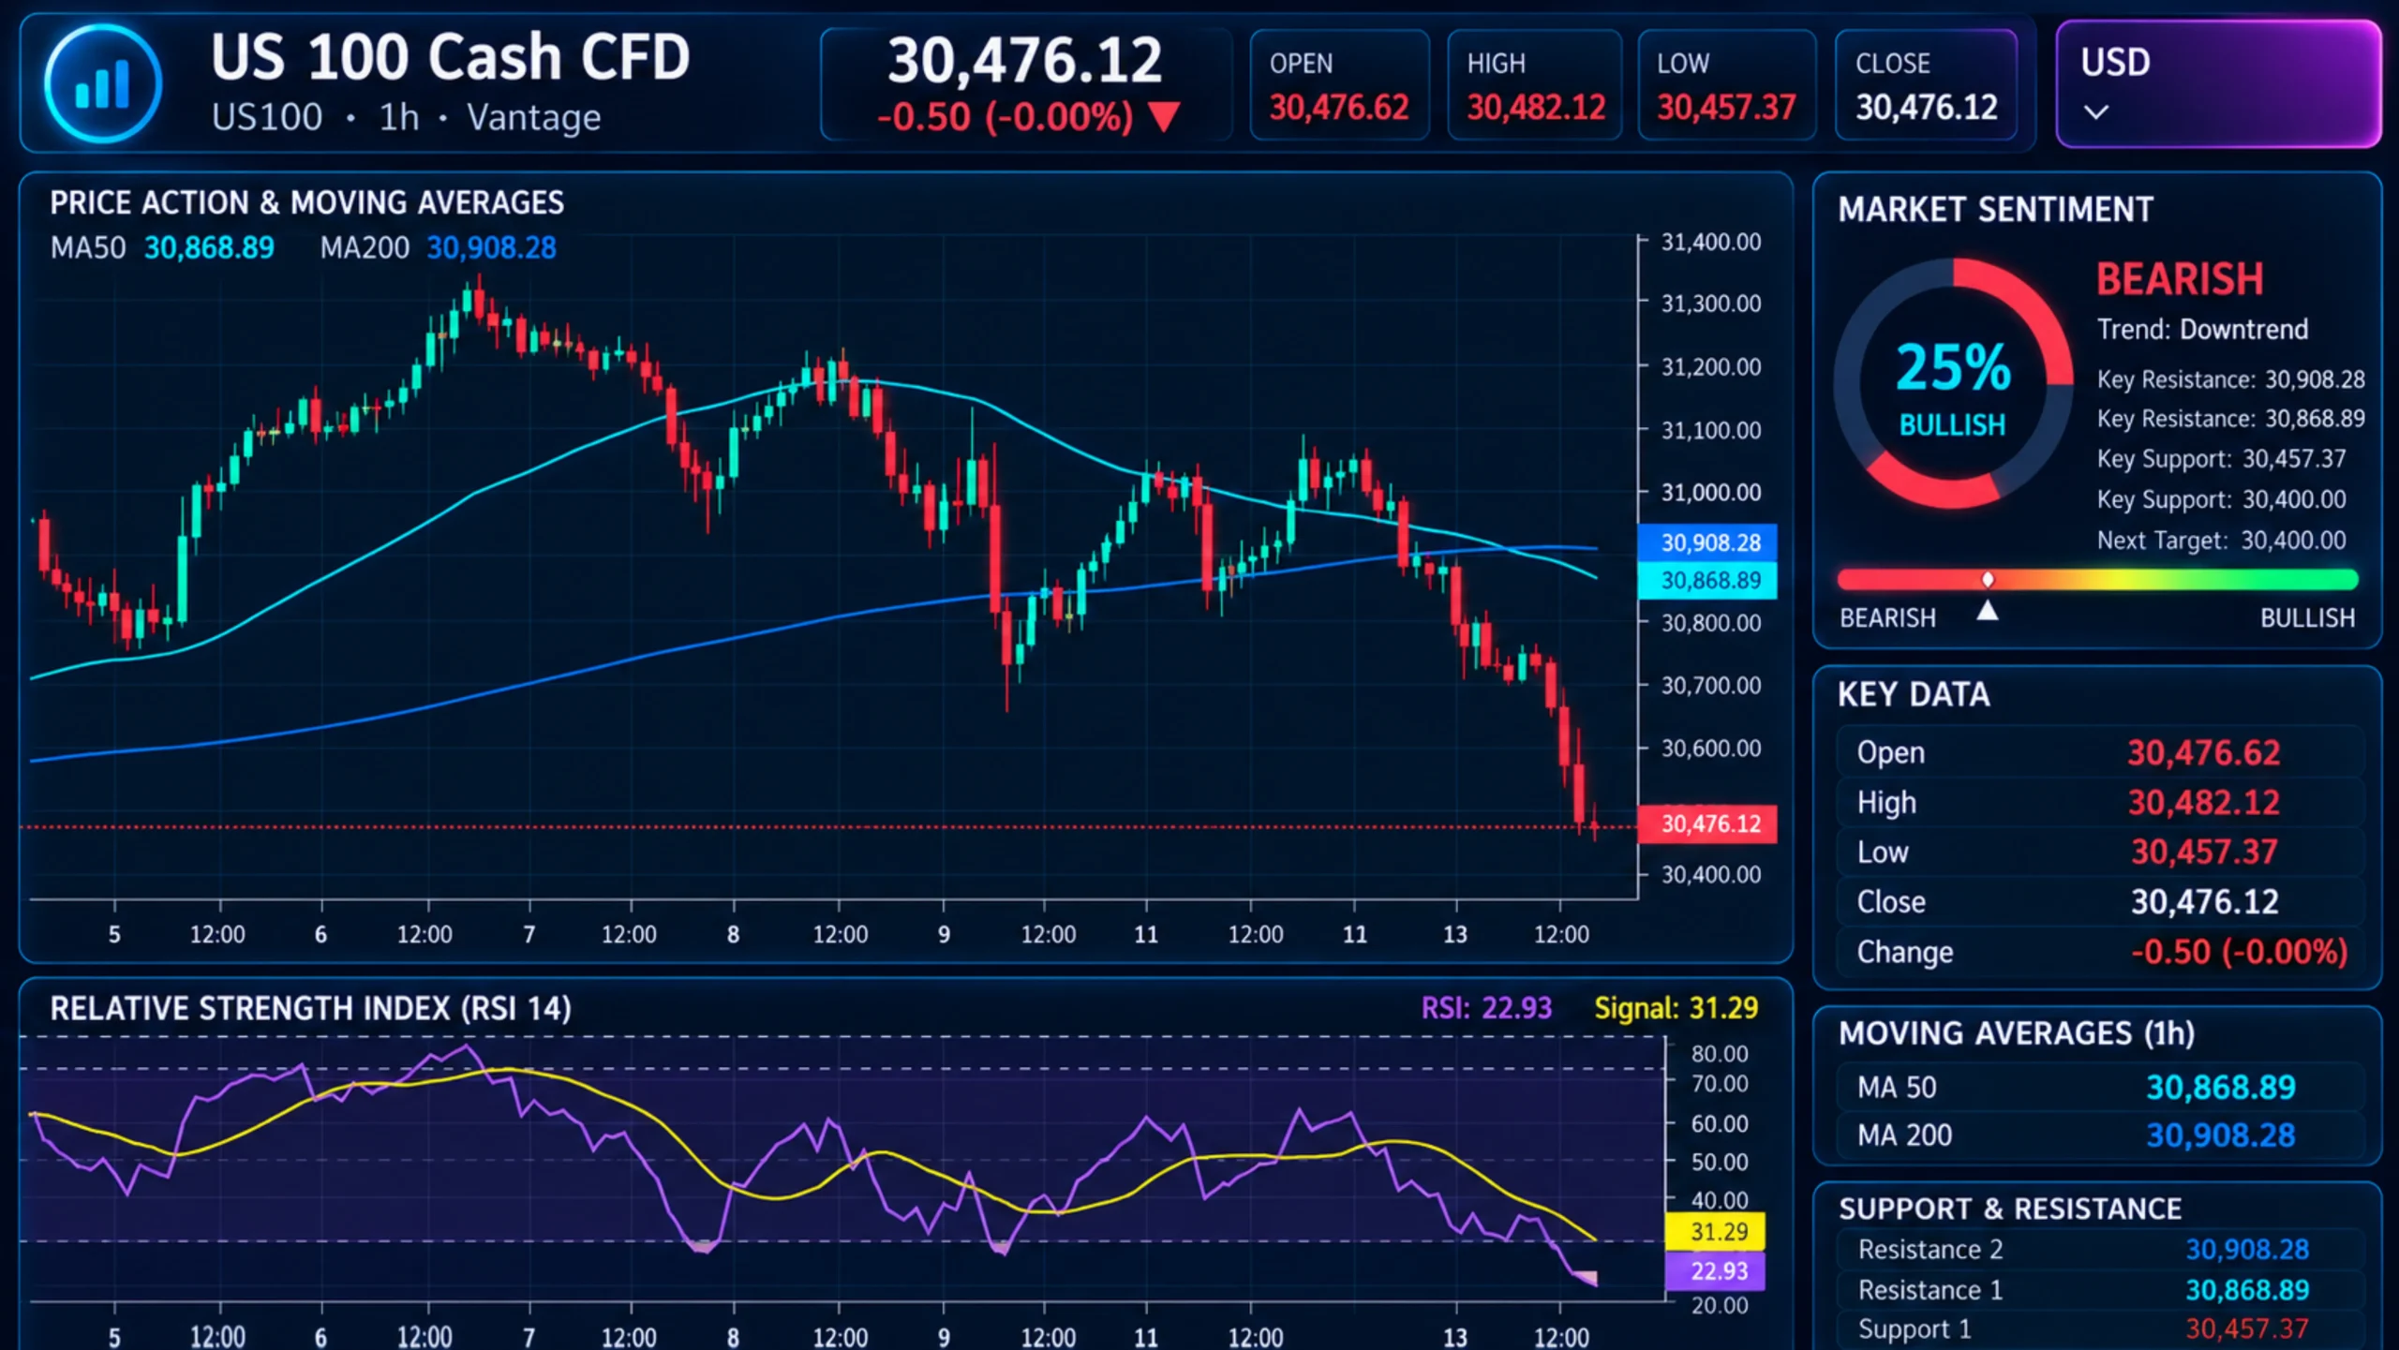The height and width of the screenshot is (1350, 2399).
Task: Click the Resistance 1 row
Action: 2099,1290
